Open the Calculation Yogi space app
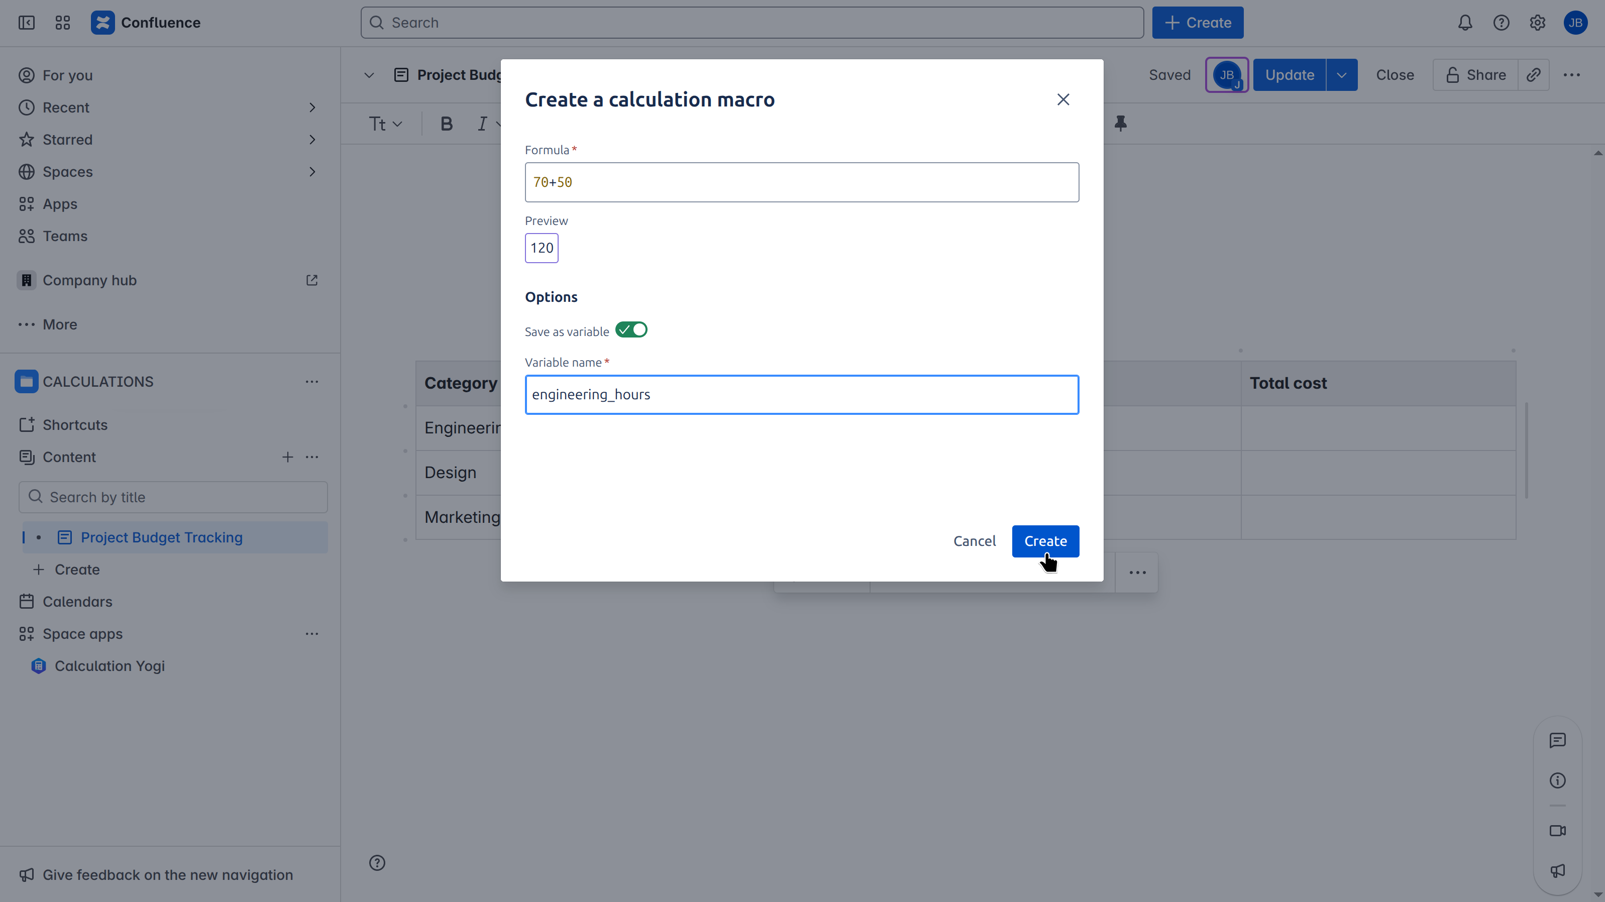 point(110,666)
